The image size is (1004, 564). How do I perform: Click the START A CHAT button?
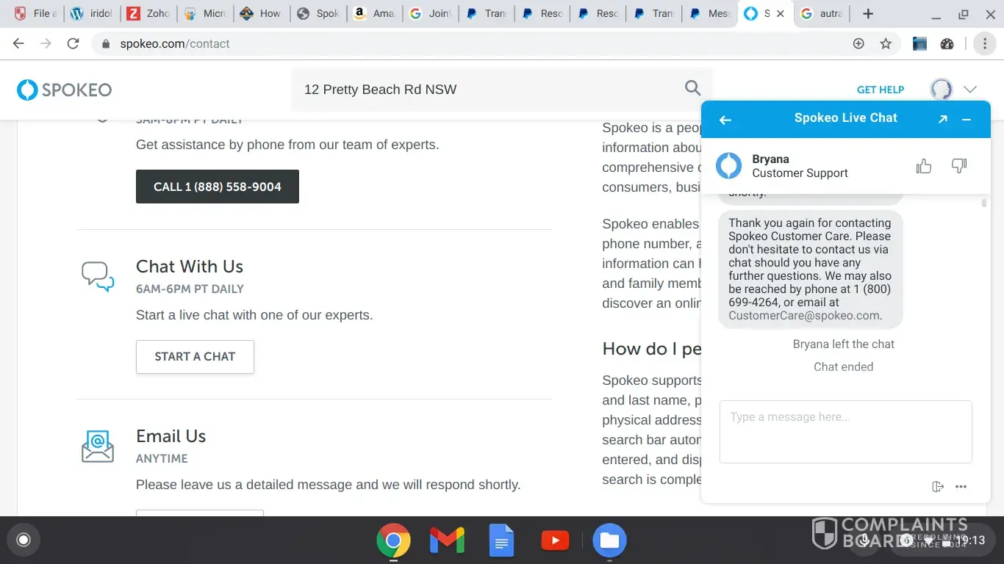click(195, 357)
